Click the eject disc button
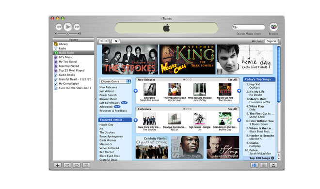 (x=273, y=165)
